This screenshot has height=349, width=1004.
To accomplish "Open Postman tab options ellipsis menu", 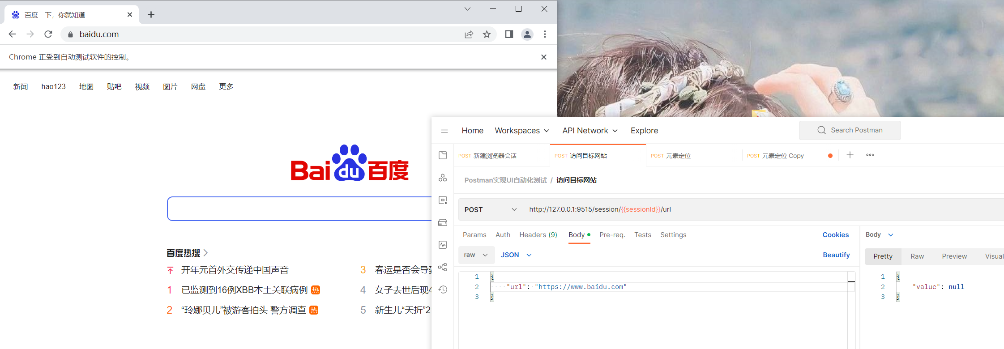I will pyautogui.click(x=870, y=155).
